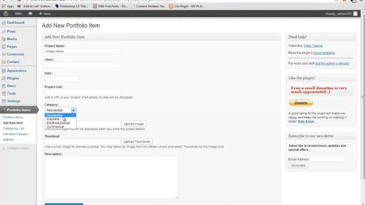
Task: Click the Category dropdown arrow
Action: point(73,110)
